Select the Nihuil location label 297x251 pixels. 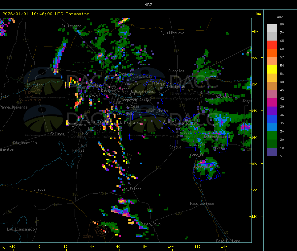(x=78, y=150)
